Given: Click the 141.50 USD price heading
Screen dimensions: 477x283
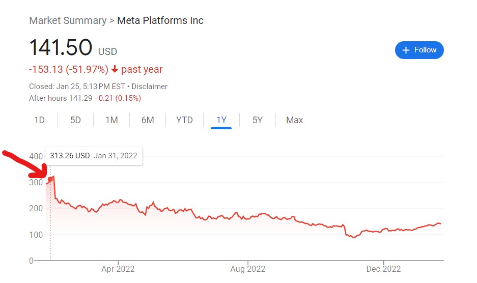Looking at the screenshot, I should tap(73, 48).
